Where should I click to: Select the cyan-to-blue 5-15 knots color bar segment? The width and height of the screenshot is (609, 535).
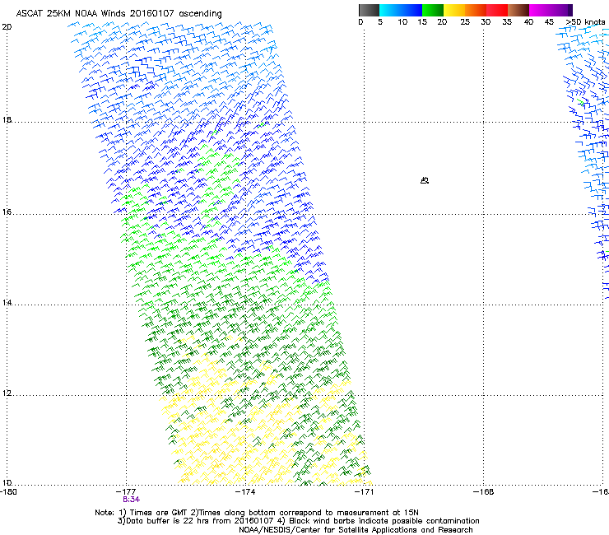click(401, 10)
